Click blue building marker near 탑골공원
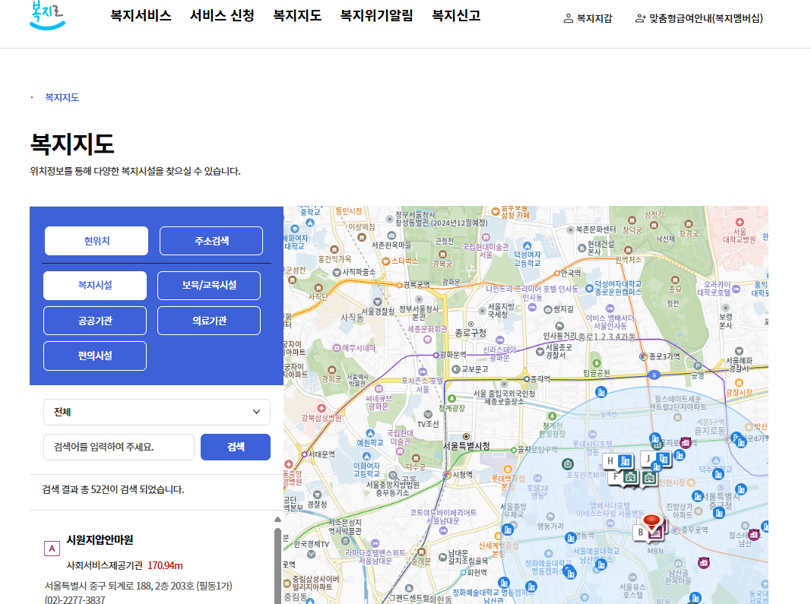811x604 pixels. click(601, 393)
